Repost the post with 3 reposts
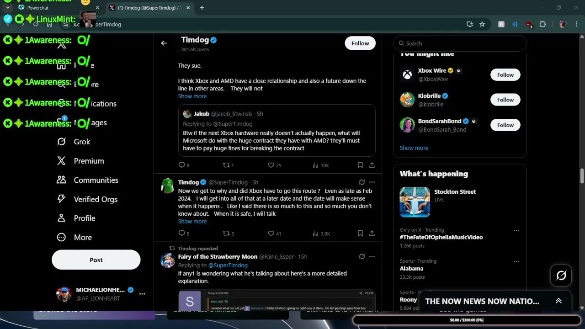Screen dimensions: 585x329 [x=228, y=233]
